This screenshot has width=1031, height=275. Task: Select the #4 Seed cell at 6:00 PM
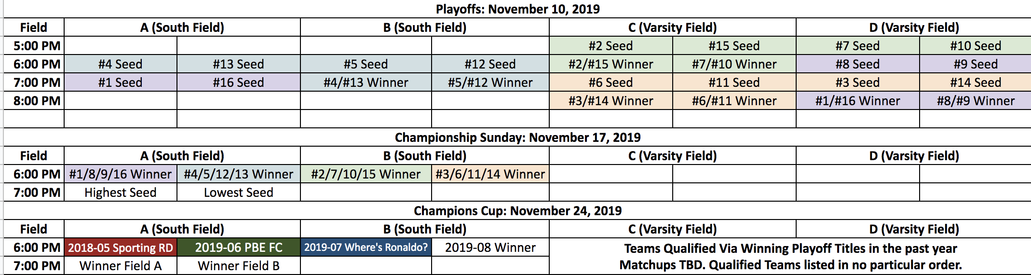pyautogui.click(x=121, y=64)
